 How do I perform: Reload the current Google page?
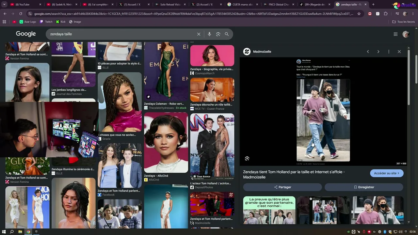[x=21, y=14]
